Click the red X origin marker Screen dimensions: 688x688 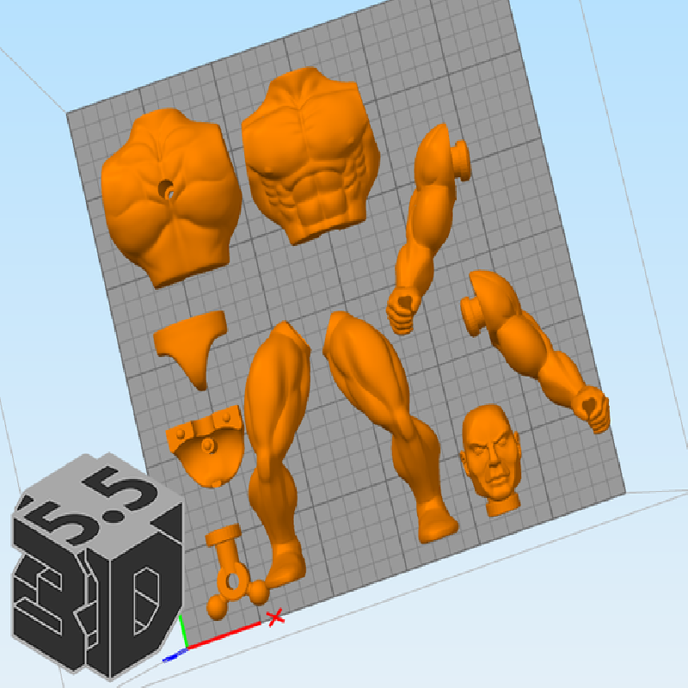[275, 617]
